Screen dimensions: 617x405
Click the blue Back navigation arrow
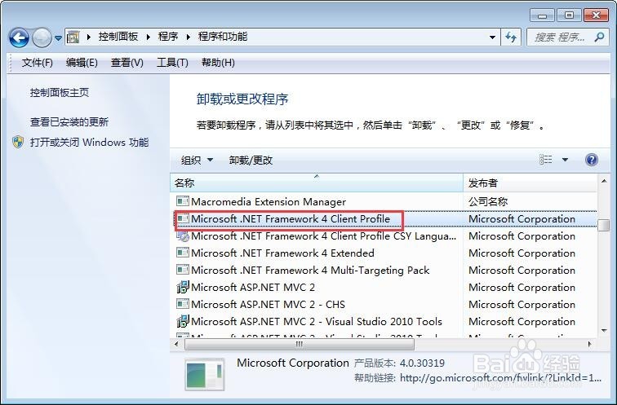click(x=19, y=37)
